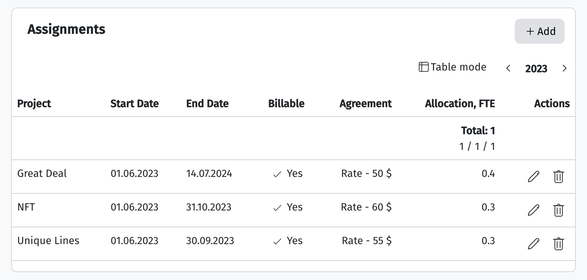
Task: Click the 2023 year label
Action: [536, 69]
